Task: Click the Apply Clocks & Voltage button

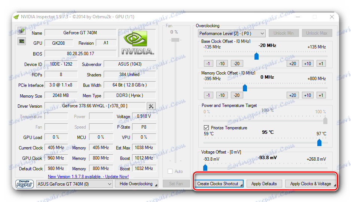Action: pyautogui.click(x=311, y=184)
